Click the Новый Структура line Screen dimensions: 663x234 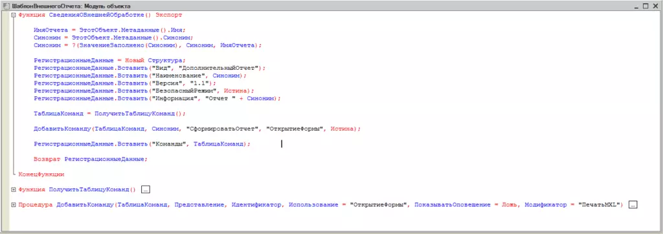tap(110, 60)
